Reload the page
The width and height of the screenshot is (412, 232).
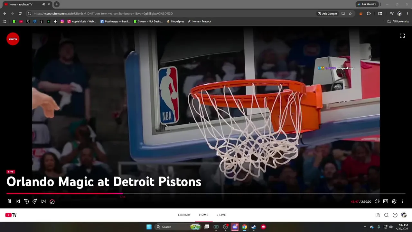click(x=20, y=14)
